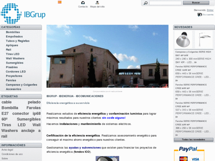Open Farolas SERIE PERFORMANCE CREE 60W product
The image size is (215, 161).
(191, 105)
